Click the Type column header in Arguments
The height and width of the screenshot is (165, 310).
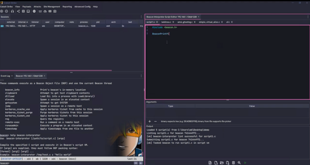[x=171, y=106]
